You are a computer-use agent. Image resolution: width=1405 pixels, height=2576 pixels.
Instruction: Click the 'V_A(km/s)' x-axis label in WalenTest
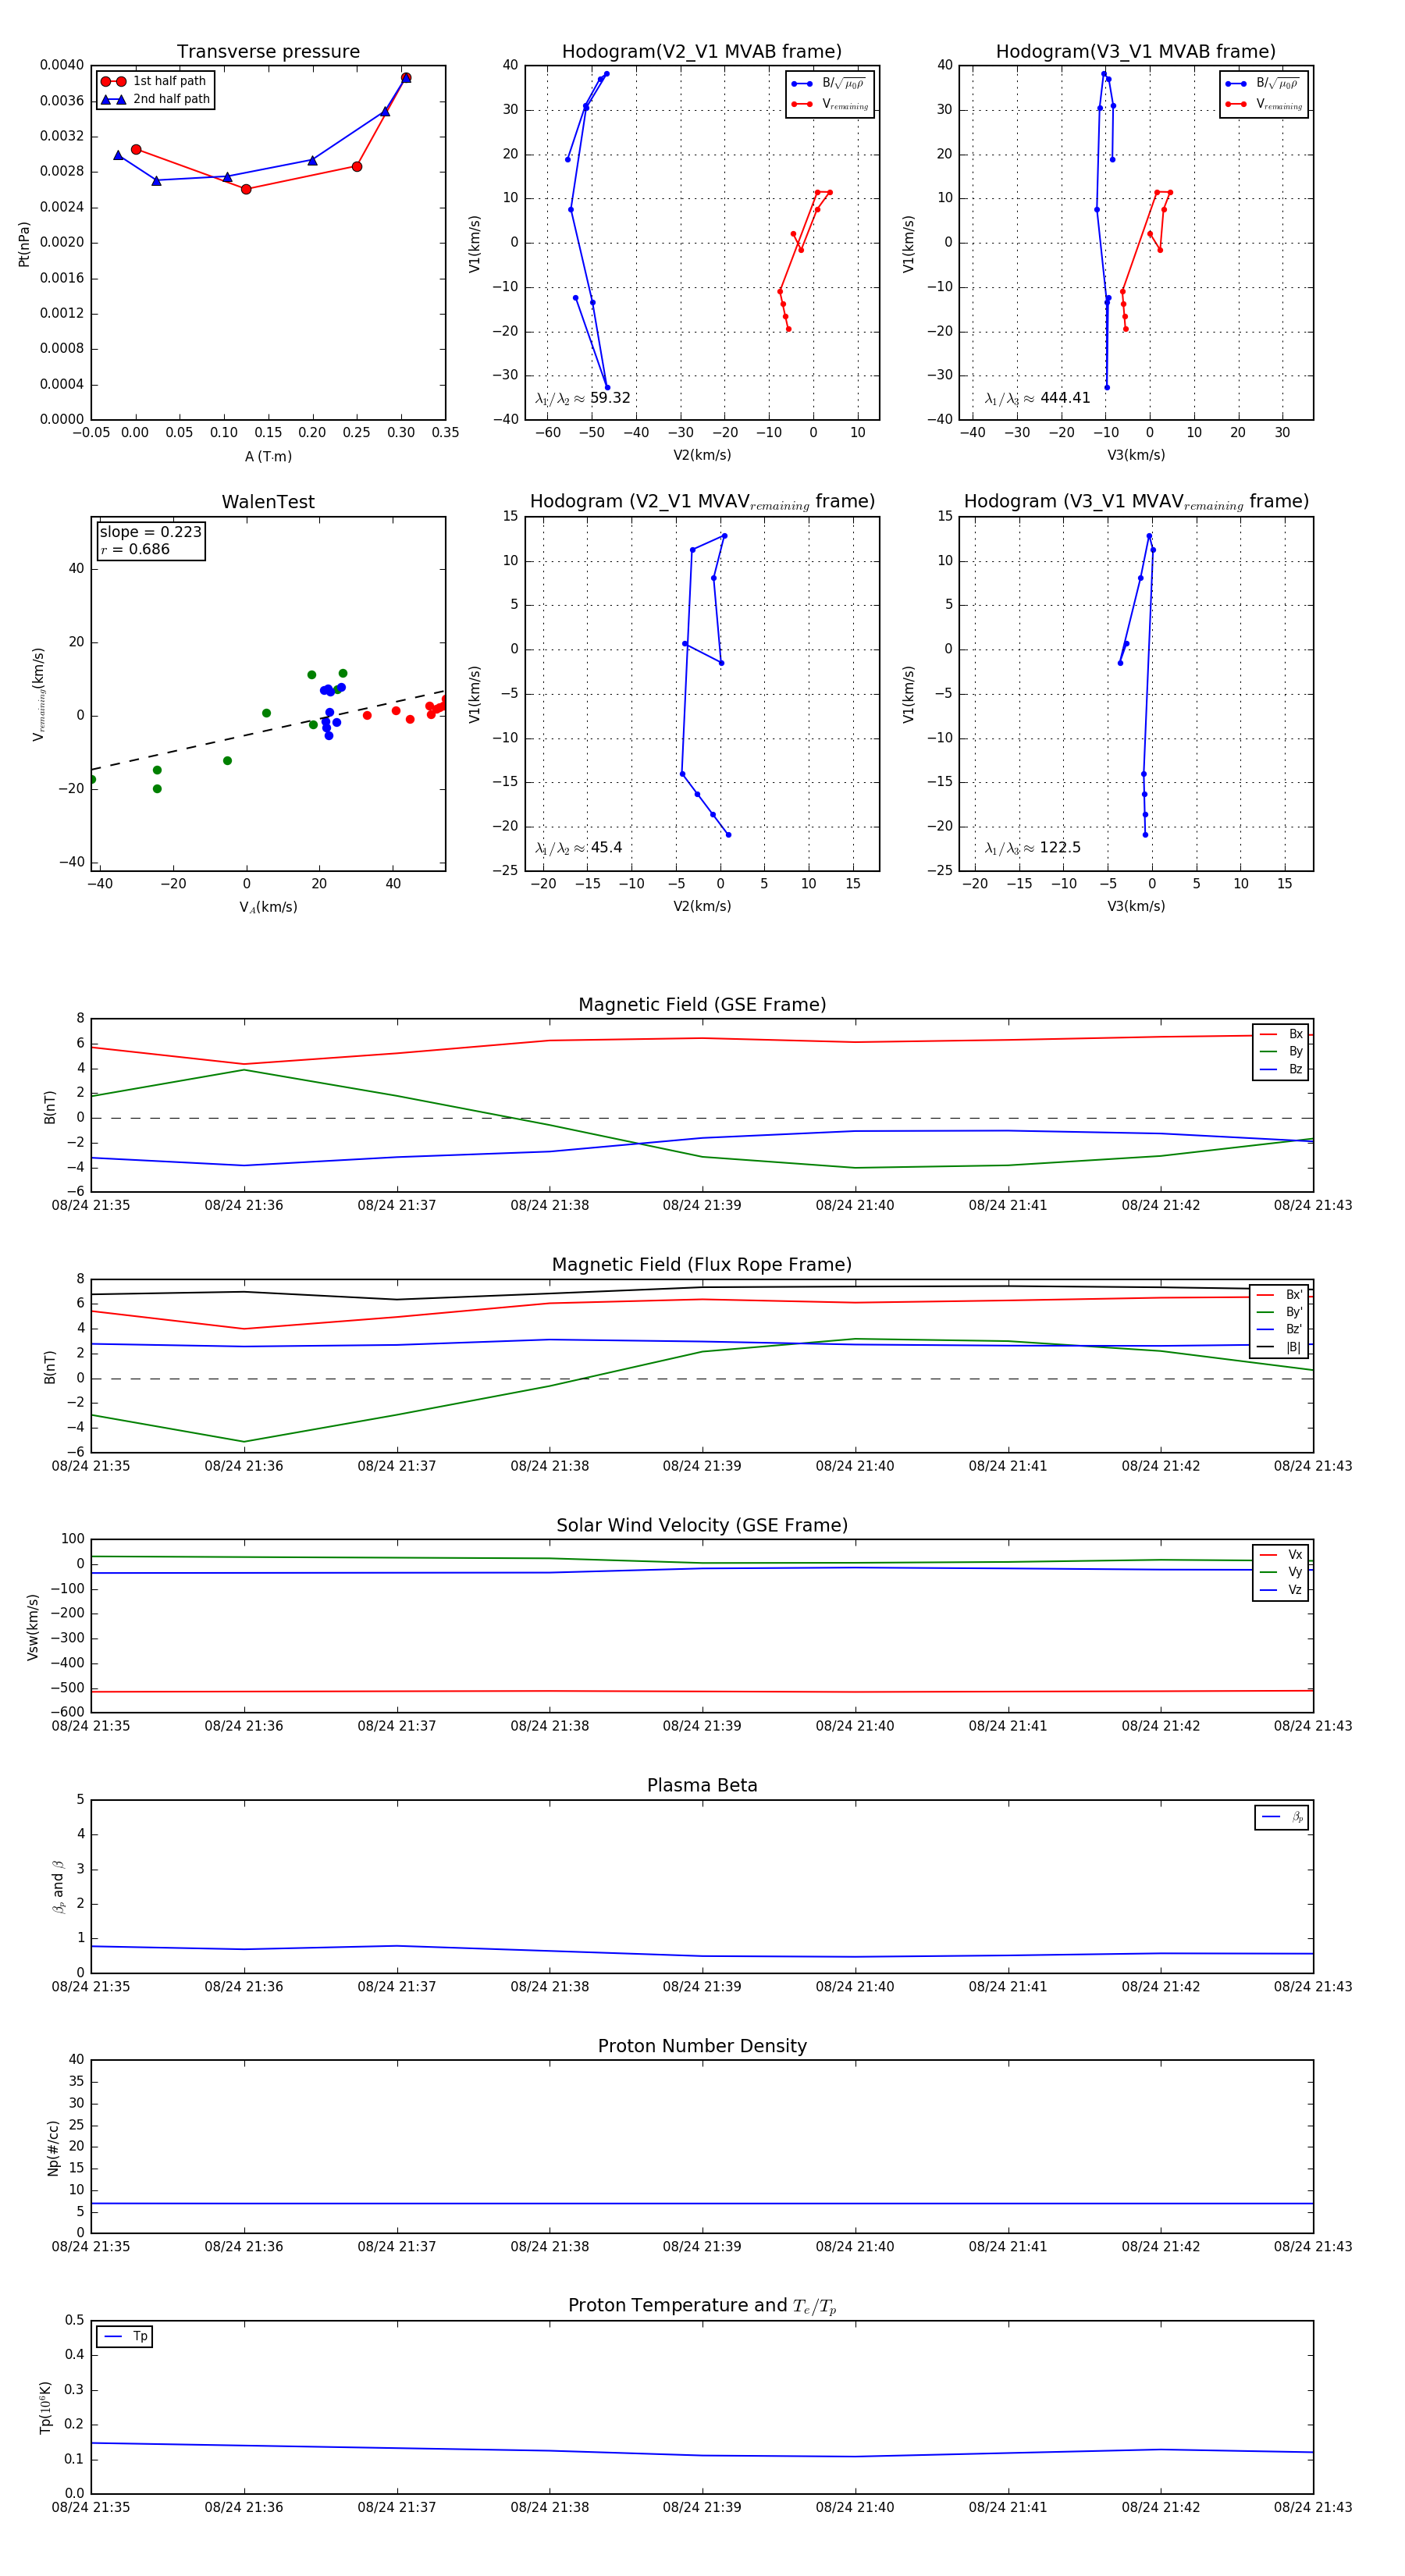tap(268, 907)
